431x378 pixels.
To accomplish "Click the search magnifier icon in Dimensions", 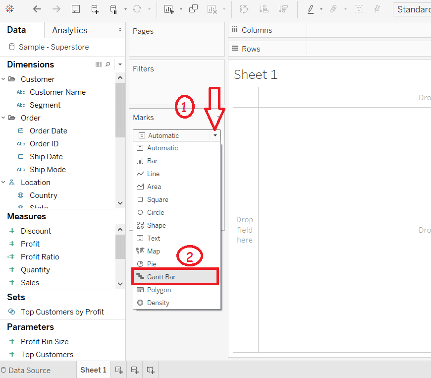I will point(108,64).
